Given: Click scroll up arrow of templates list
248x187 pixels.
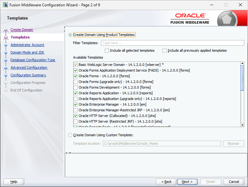Looking at the screenshot, I should tap(242, 64).
